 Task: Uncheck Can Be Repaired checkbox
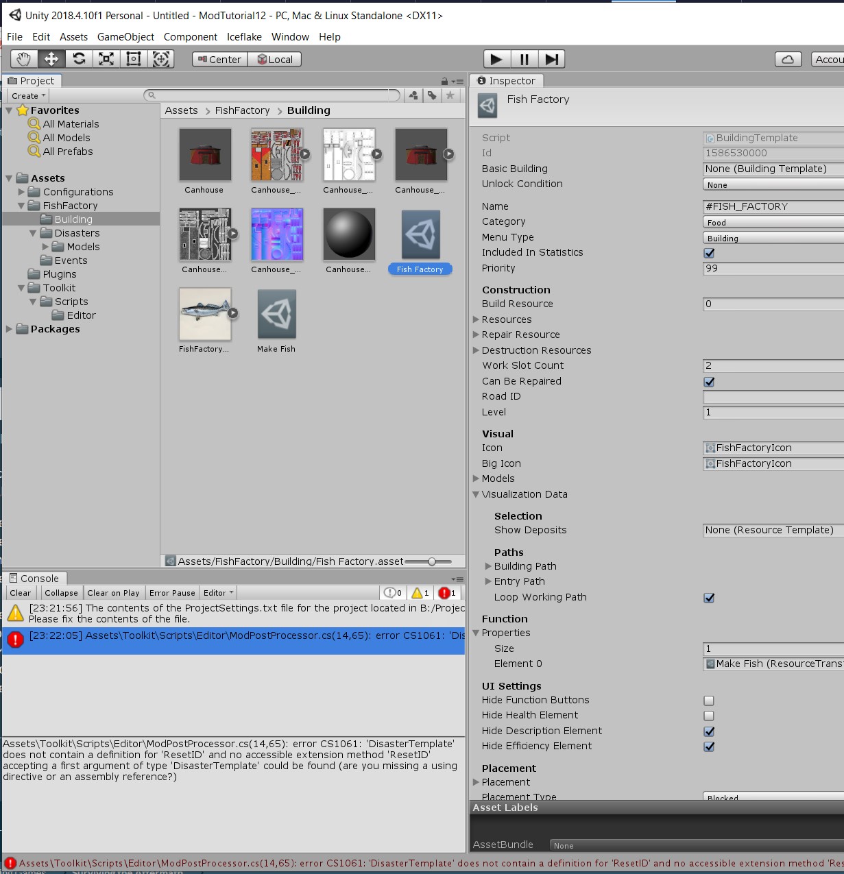(709, 382)
